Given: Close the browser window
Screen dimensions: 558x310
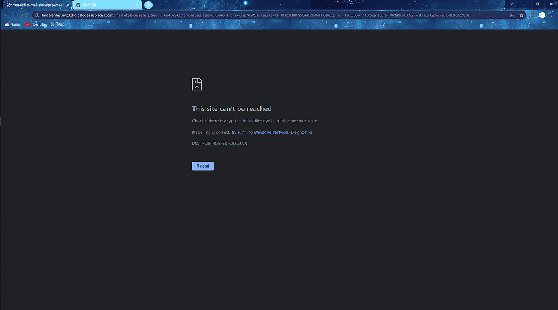Looking at the screenshot, I should pos(551,4).
